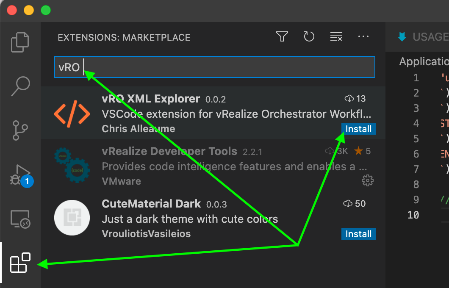Click the vRO XML Explorer code-brackets logo
449x288 pixels.
click(x=72, y=114)
